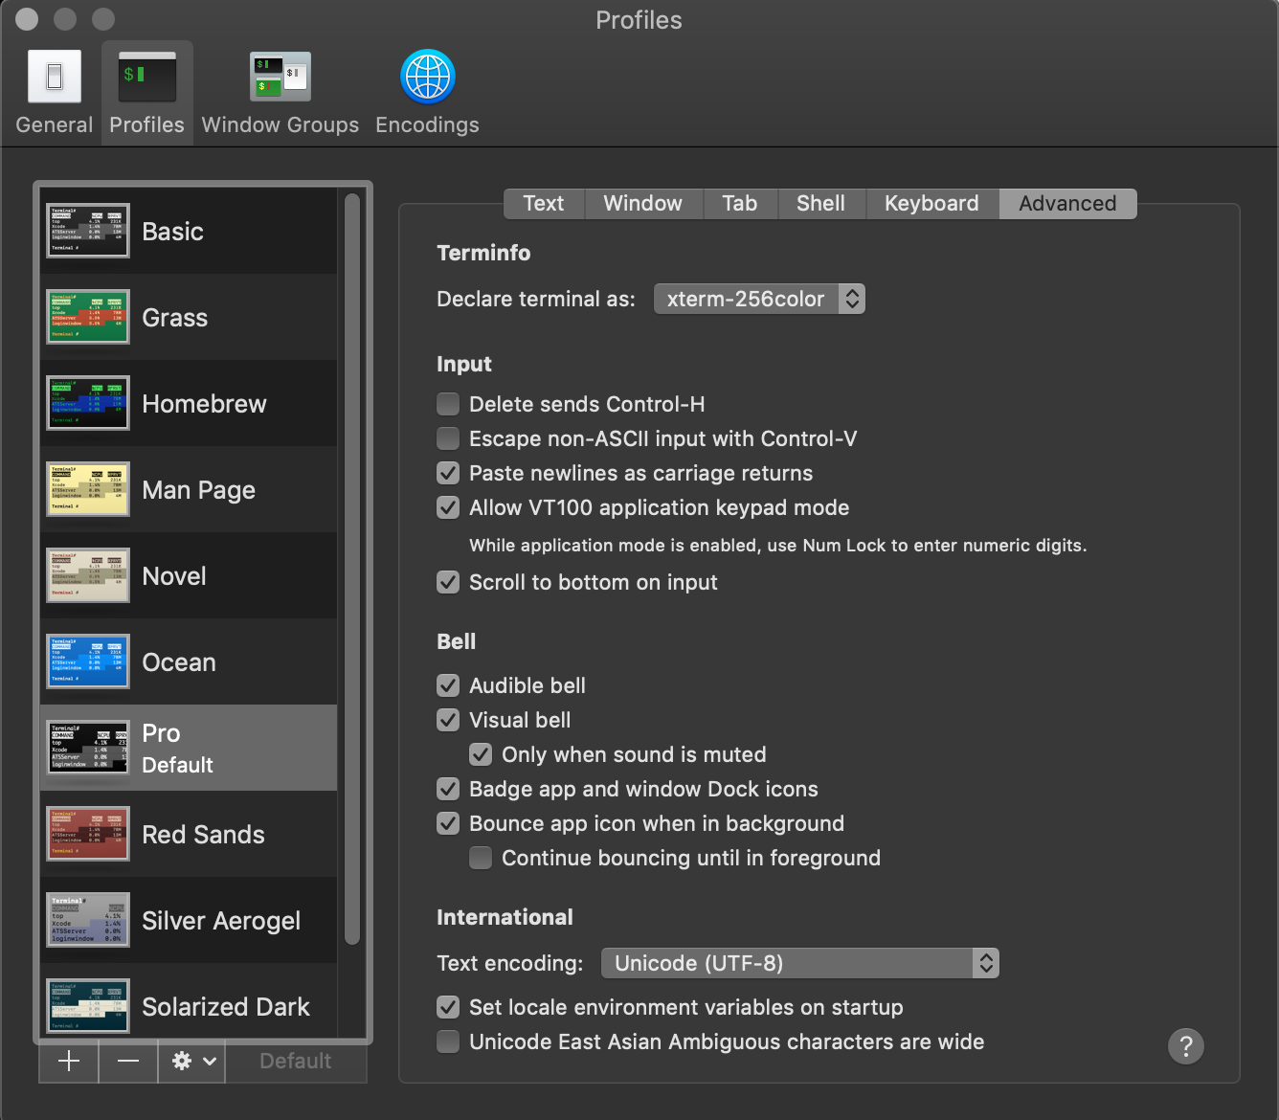Screen dimensions: 1279x1120
Task: Open the Window Groups pane
Action: tap(280, 93)
